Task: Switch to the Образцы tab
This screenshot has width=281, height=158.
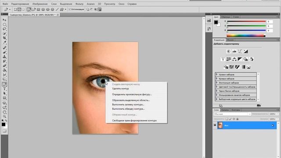Action: click(x=225, y=17)
